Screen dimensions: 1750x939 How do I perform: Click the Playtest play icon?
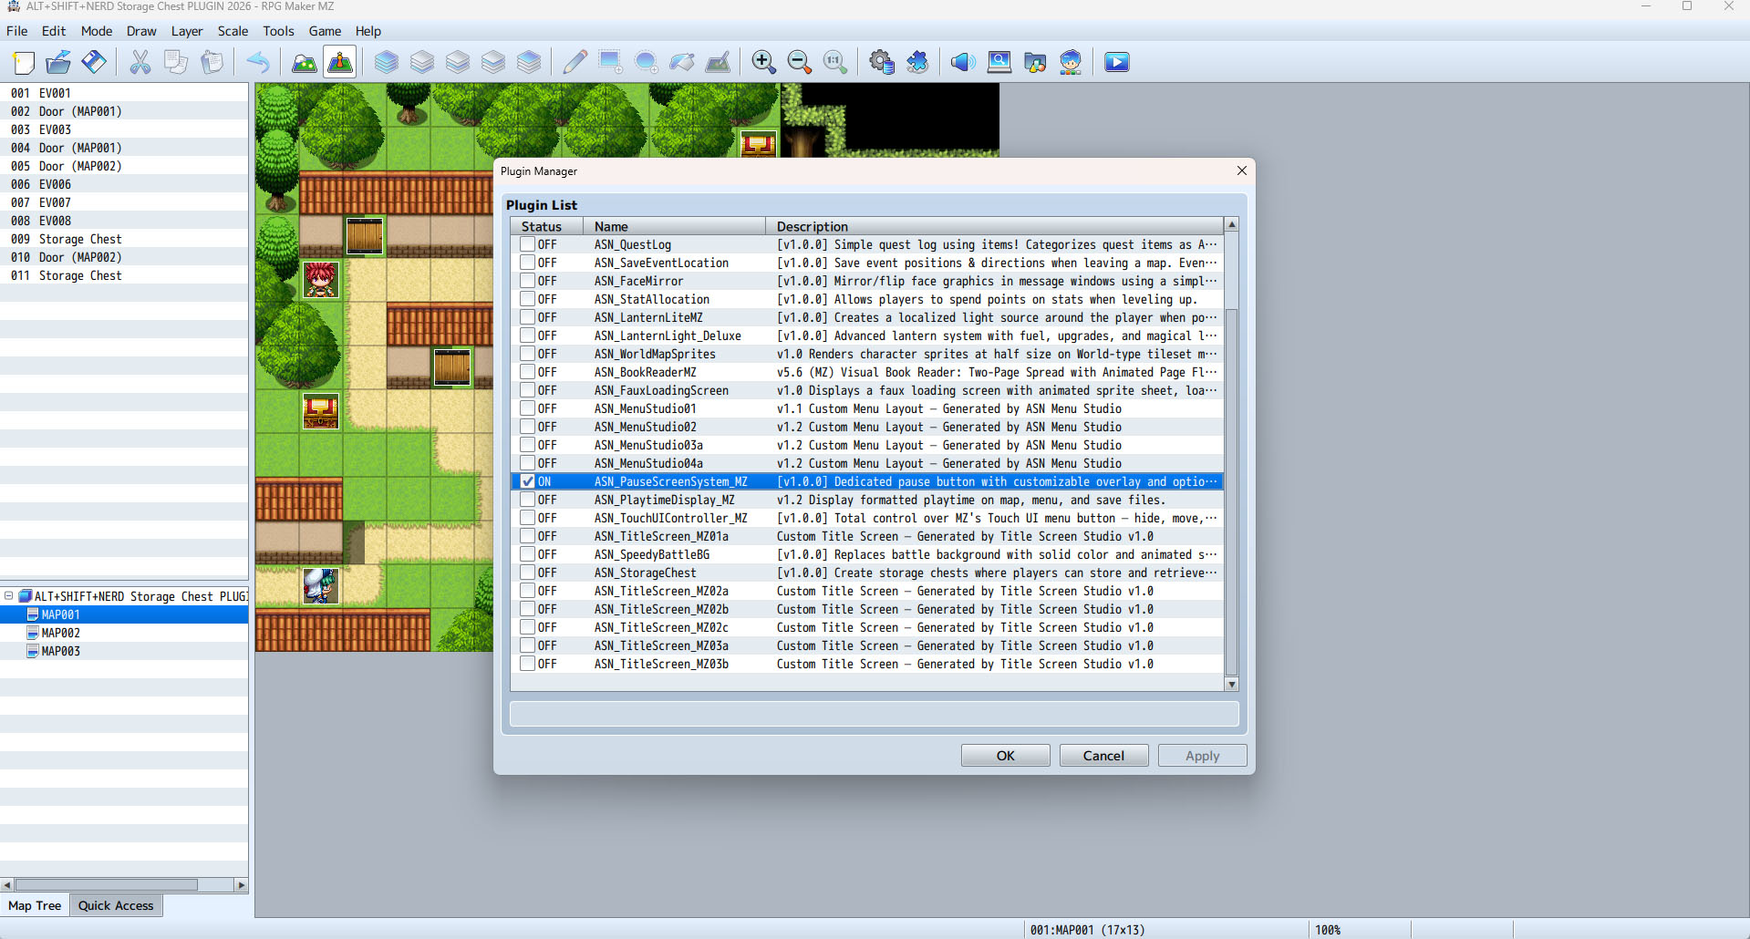pyautogui.click(x=1117, y=62)
